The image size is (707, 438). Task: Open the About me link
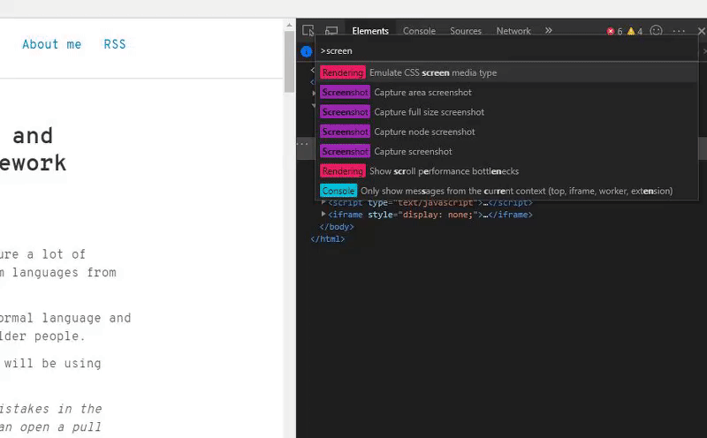[x=52, y=44]
